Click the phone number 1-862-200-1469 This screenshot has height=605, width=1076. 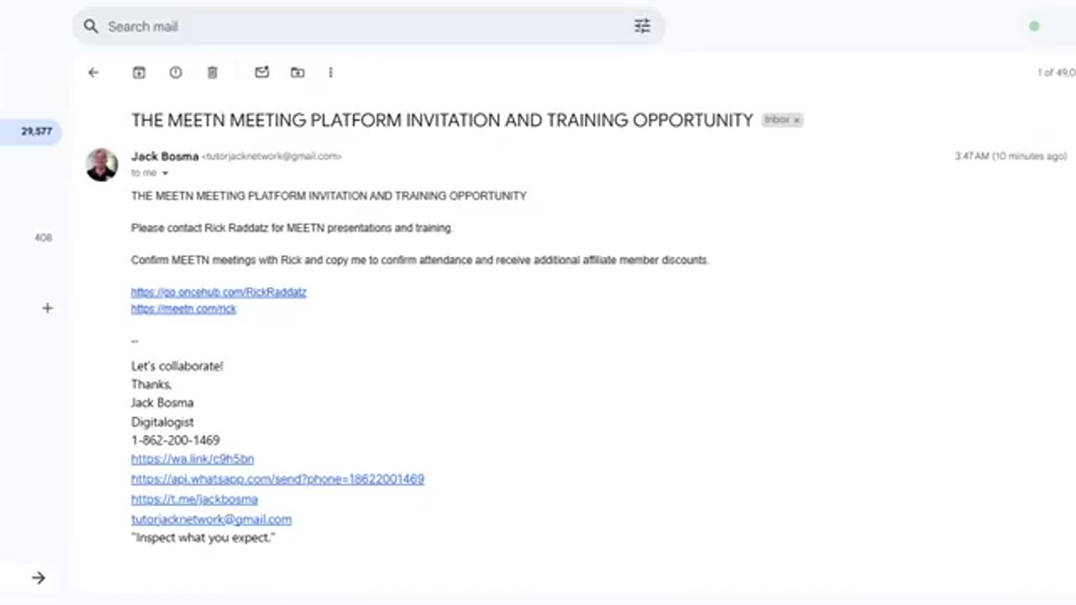tap(176, 440)
